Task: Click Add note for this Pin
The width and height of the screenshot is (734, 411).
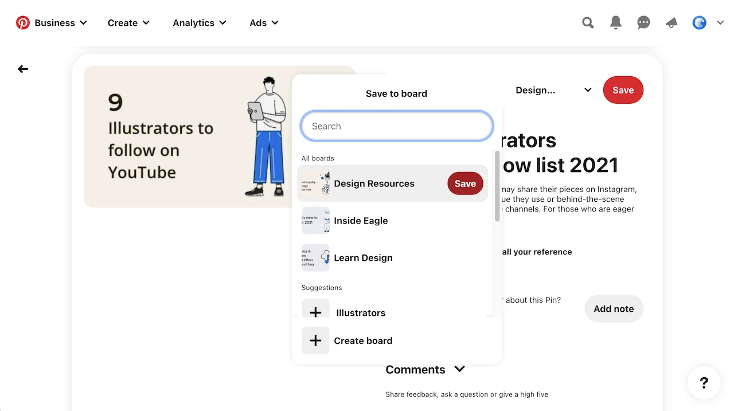Action: pos(614,308)
